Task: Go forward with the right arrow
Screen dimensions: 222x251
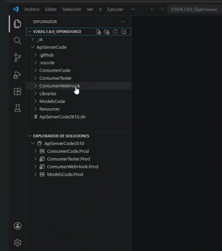Action: 162,9
